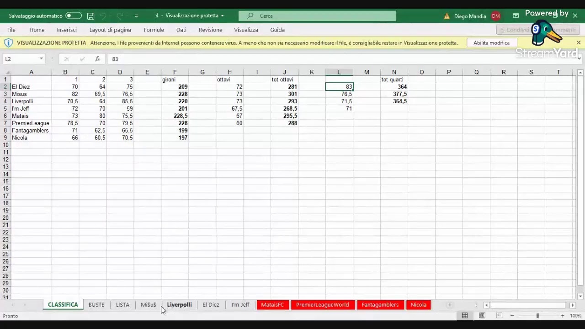Click the horizontal scrollbar right arrow

[573, 305]
